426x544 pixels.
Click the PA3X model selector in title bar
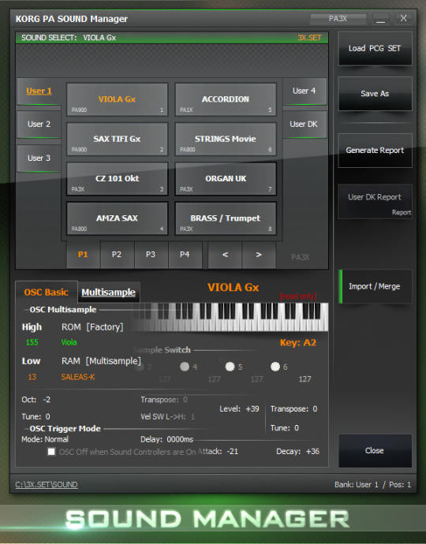(338, 18)
